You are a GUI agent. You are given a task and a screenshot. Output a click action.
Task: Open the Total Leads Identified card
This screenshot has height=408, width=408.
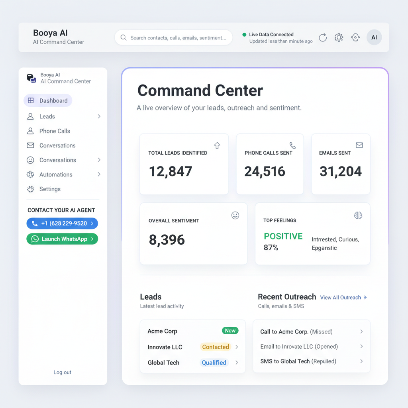pos(184,164)
